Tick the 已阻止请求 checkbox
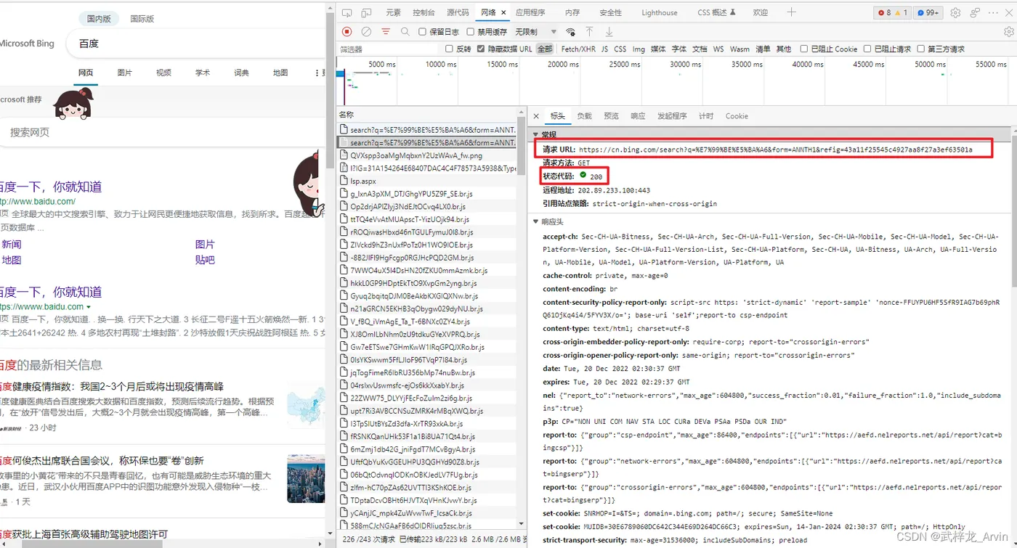This screenshot has height=548, width=1017. (867, 49)
